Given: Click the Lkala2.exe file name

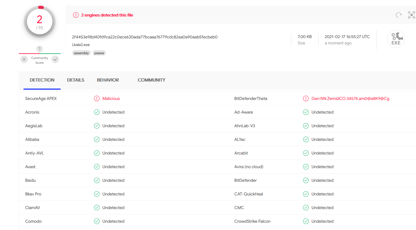Looking at the screenshot, I should [81, 45].
